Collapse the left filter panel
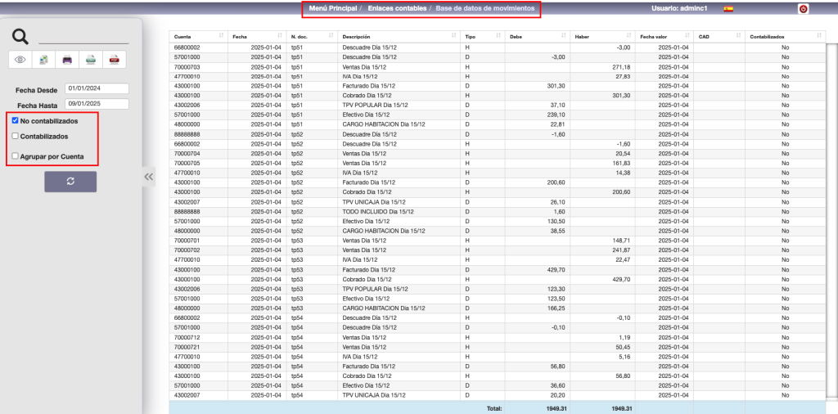Viewport: 838px width, 414px height. tap(149, 176)
